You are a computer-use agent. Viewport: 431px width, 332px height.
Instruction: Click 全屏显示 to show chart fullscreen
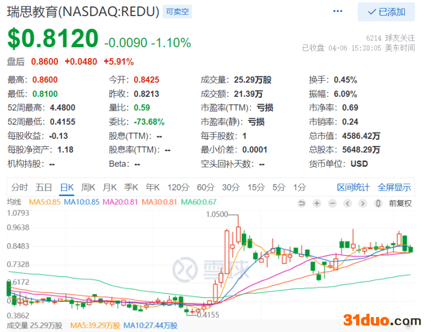coord(394,187)
